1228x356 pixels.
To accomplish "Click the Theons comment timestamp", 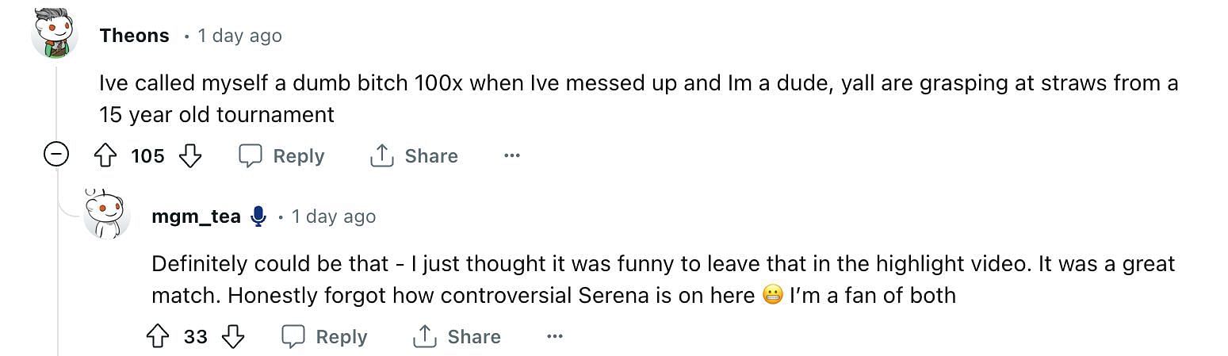I will click(239, 36).
